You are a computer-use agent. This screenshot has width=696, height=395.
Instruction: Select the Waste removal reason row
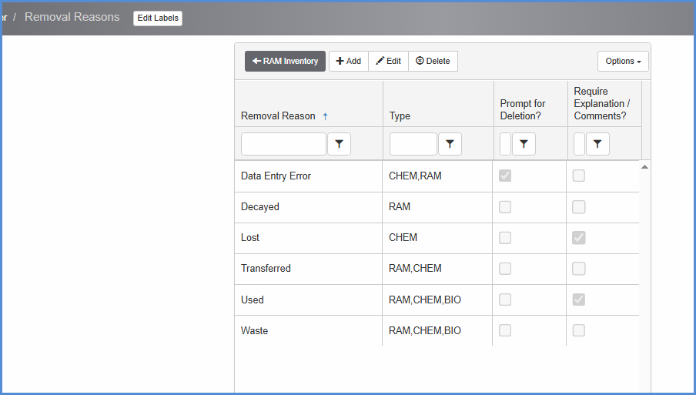pos(308,330)
